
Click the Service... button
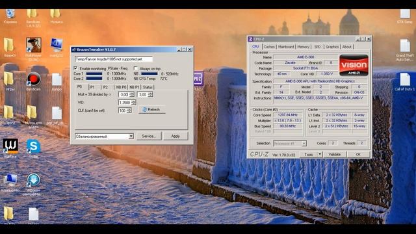pos(149,136)
